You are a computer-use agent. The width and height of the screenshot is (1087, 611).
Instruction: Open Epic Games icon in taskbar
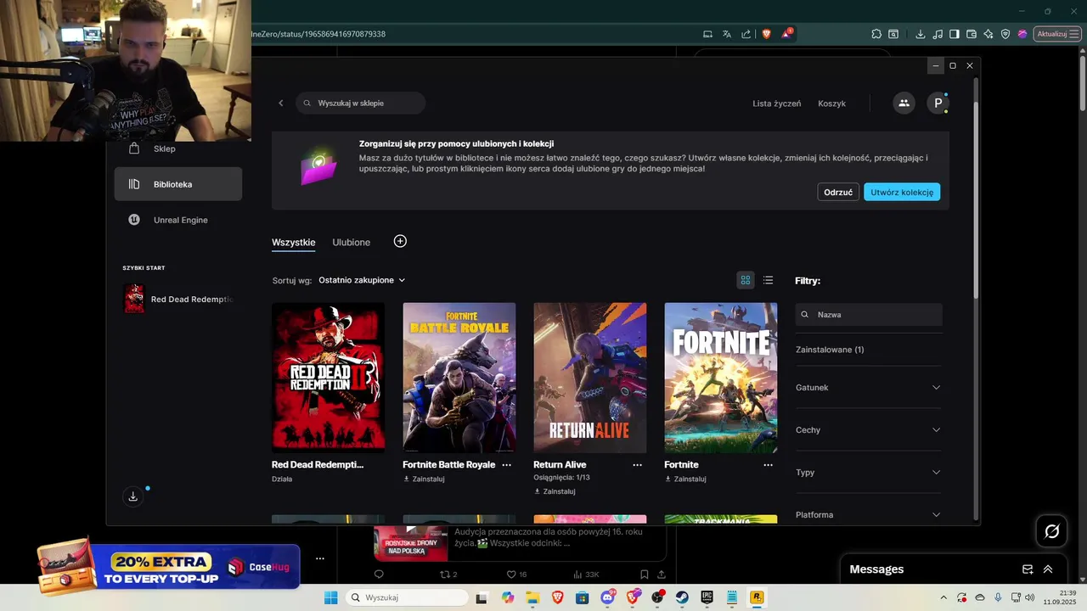coord(707,597)
